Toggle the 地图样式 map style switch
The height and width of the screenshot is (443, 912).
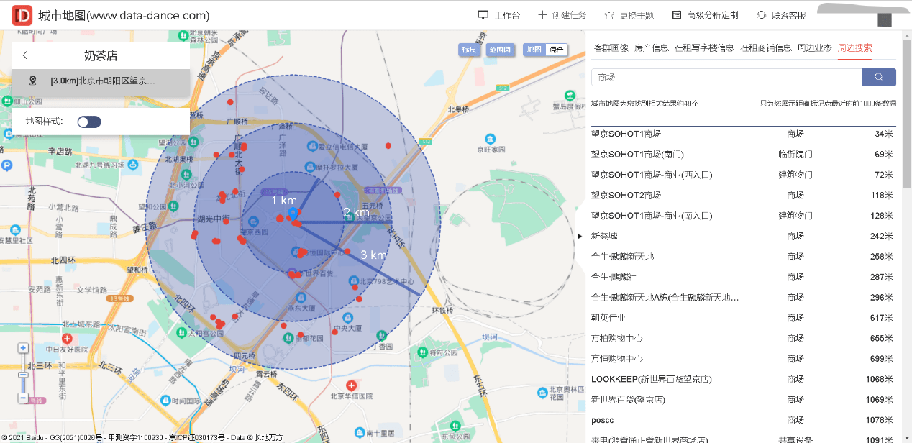89,122
